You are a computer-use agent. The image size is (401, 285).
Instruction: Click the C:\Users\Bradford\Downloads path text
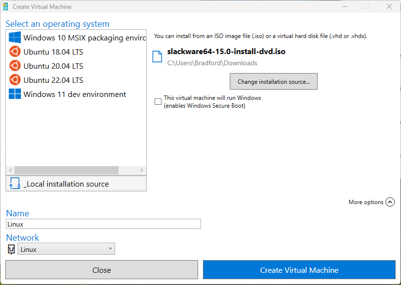(x=212, y=63)
